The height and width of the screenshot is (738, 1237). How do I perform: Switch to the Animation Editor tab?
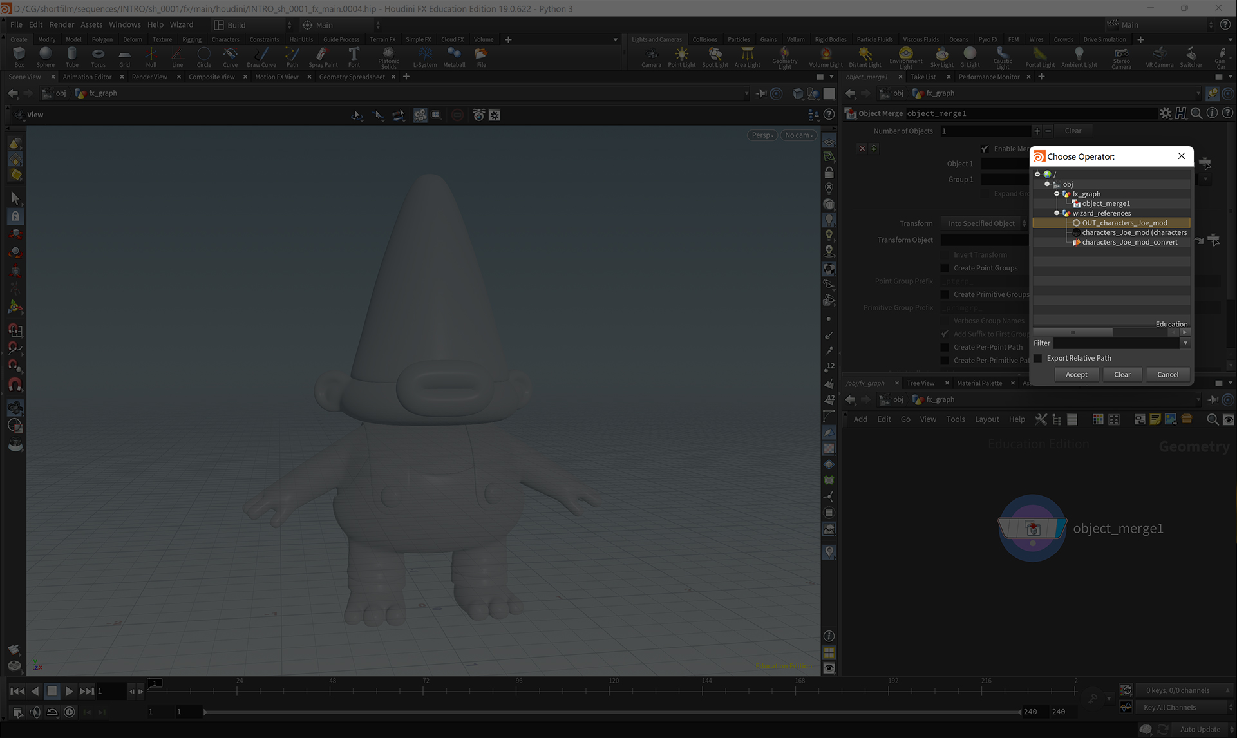click(x=87, y=77)
